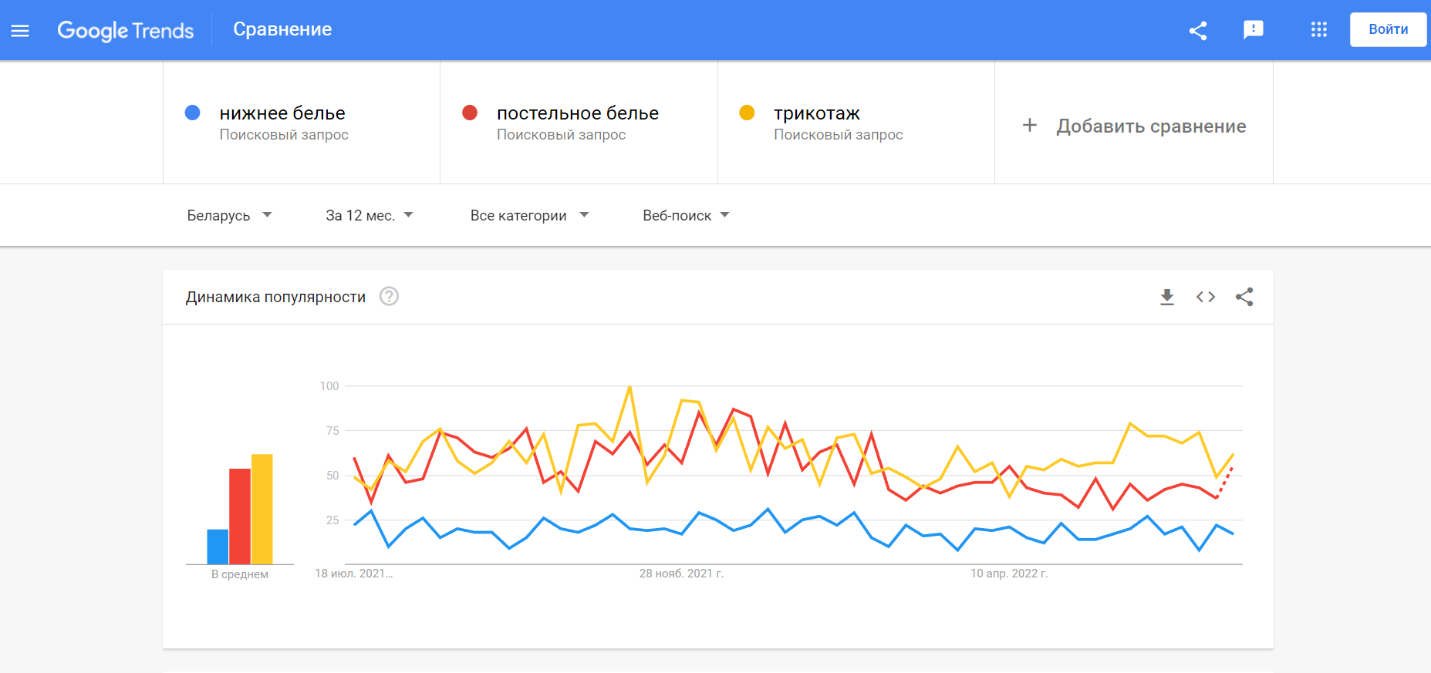The image size is (1431, 673).
Task: Click the header share icon
Action: [1198, 31]
